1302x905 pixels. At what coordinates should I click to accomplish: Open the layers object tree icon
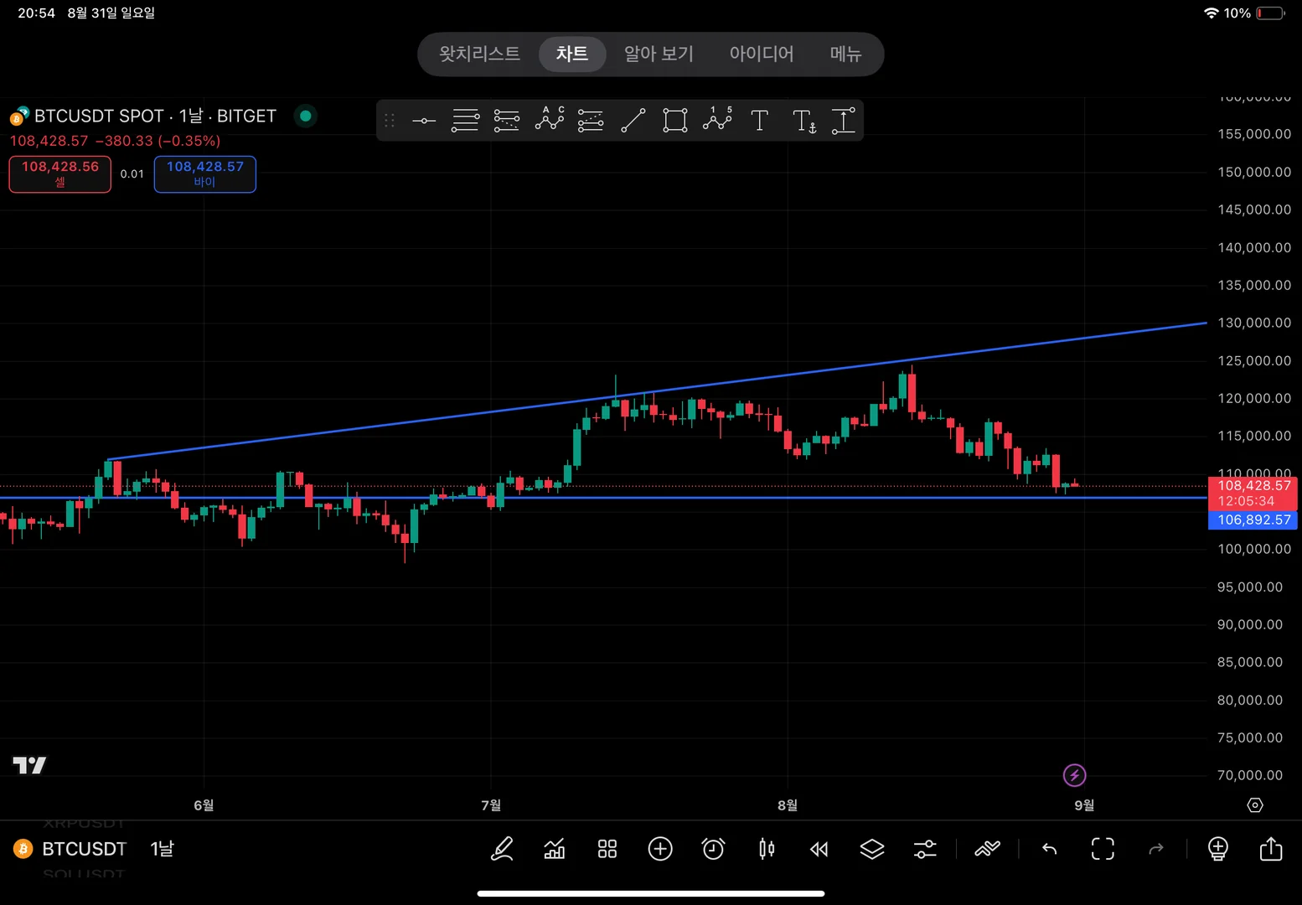tap(872, 849)
